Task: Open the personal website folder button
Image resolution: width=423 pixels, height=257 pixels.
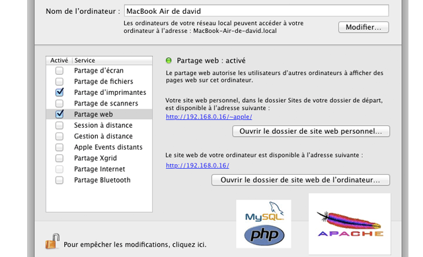Action: (x=311, y=131)
